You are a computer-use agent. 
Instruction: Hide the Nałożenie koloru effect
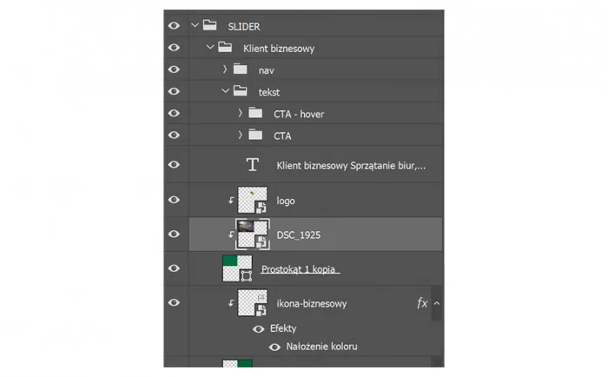click(x=274, y=347)
